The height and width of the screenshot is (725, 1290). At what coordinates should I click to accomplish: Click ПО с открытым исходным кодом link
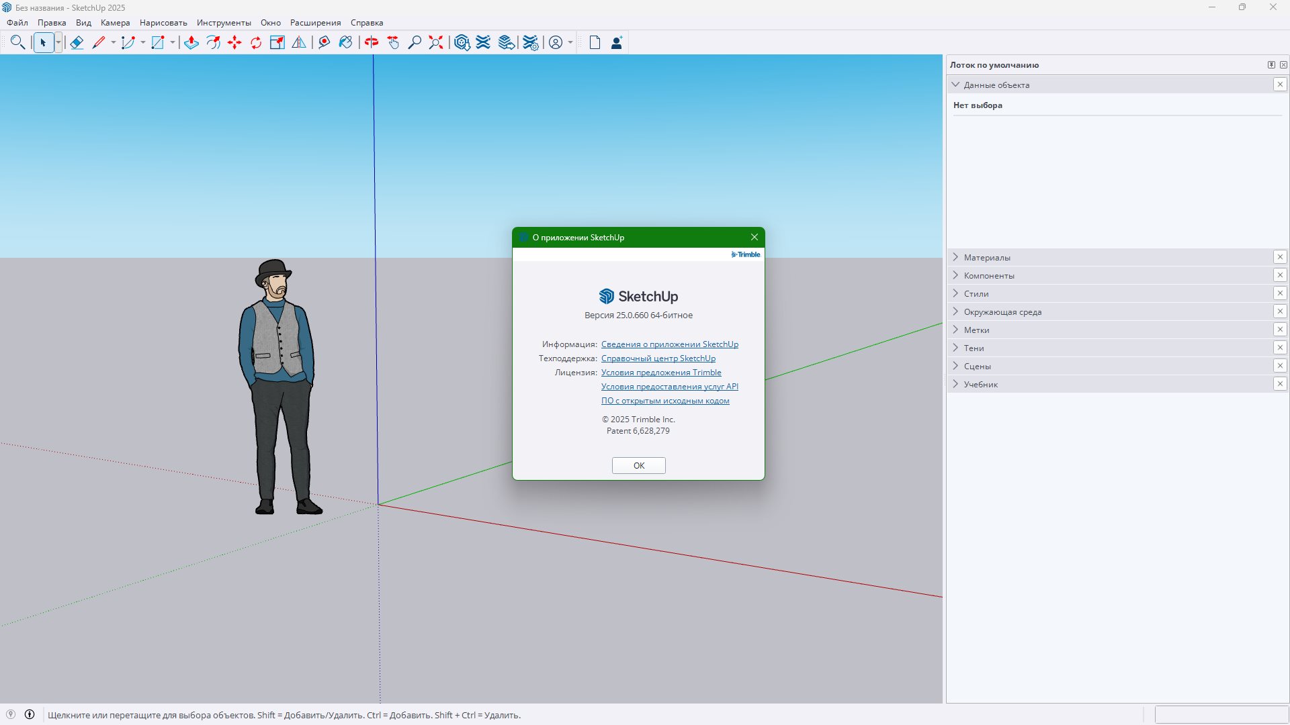664,401
